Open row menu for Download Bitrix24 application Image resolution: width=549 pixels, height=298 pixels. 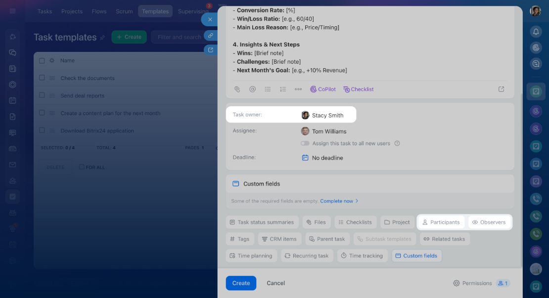click(52, 131)
